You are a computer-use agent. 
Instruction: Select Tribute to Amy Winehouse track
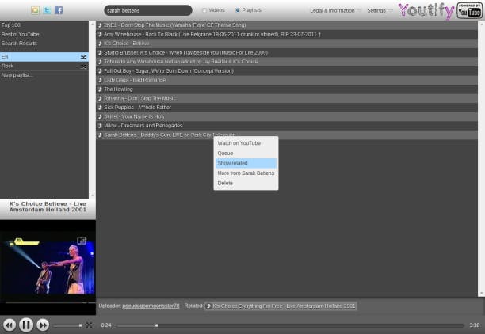[287, 62]
